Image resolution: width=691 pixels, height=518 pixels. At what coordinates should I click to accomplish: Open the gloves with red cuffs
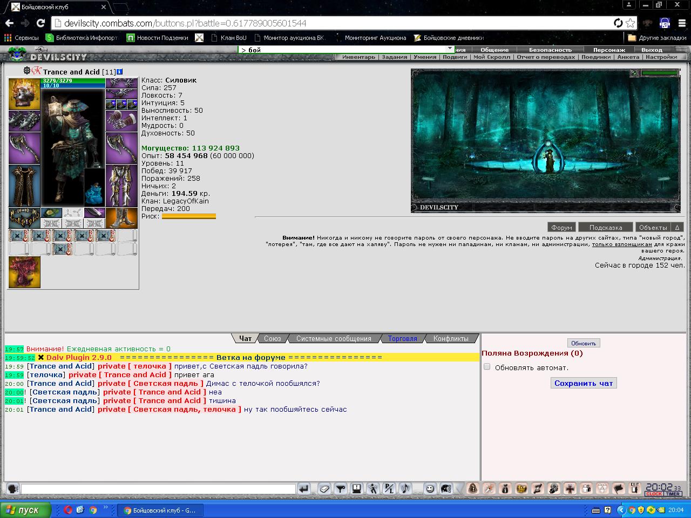coord(121,121)
